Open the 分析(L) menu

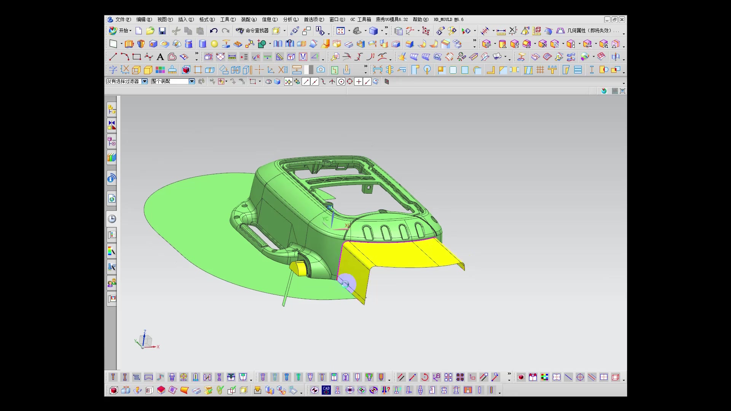(x=290, y=19)
